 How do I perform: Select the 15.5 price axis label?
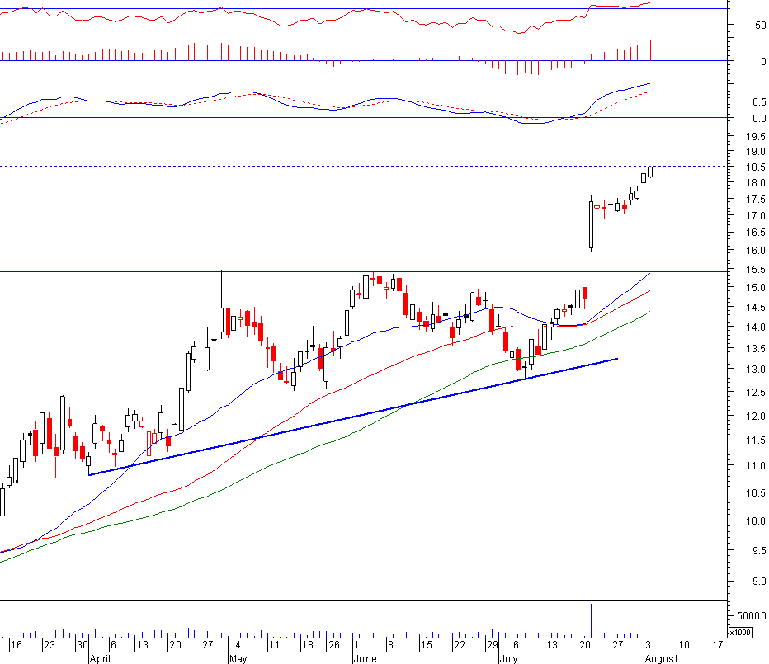(755, 269)
